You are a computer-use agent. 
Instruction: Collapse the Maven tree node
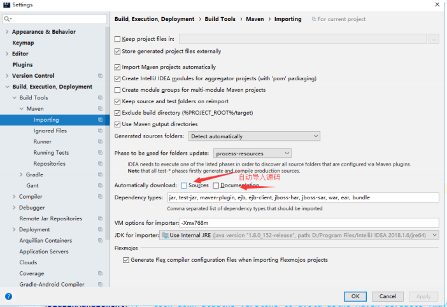coord(22,109)
